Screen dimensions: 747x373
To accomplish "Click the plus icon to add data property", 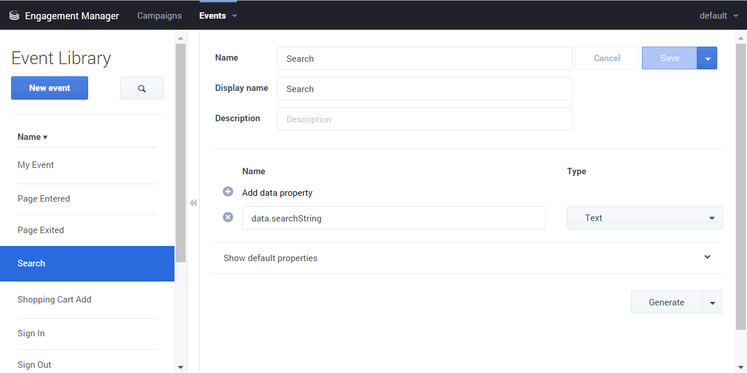I will tap(228, 192).
